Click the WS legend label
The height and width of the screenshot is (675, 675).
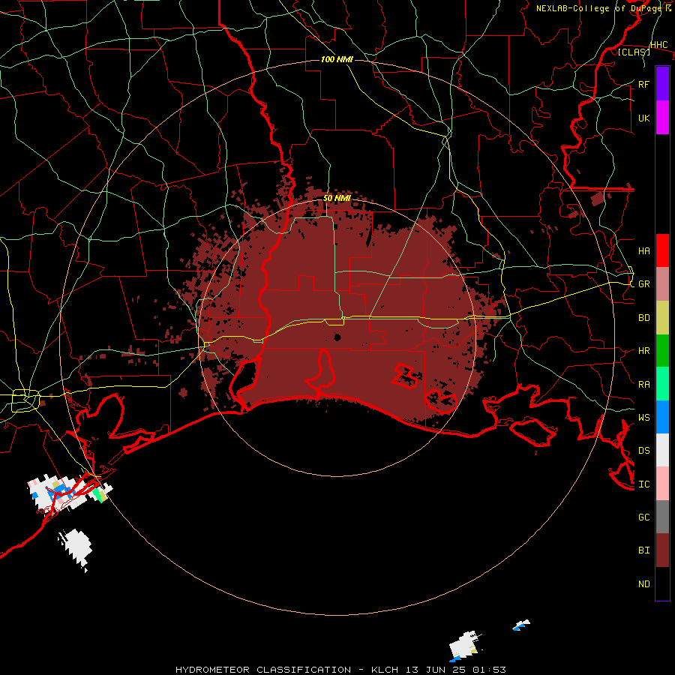644,418
